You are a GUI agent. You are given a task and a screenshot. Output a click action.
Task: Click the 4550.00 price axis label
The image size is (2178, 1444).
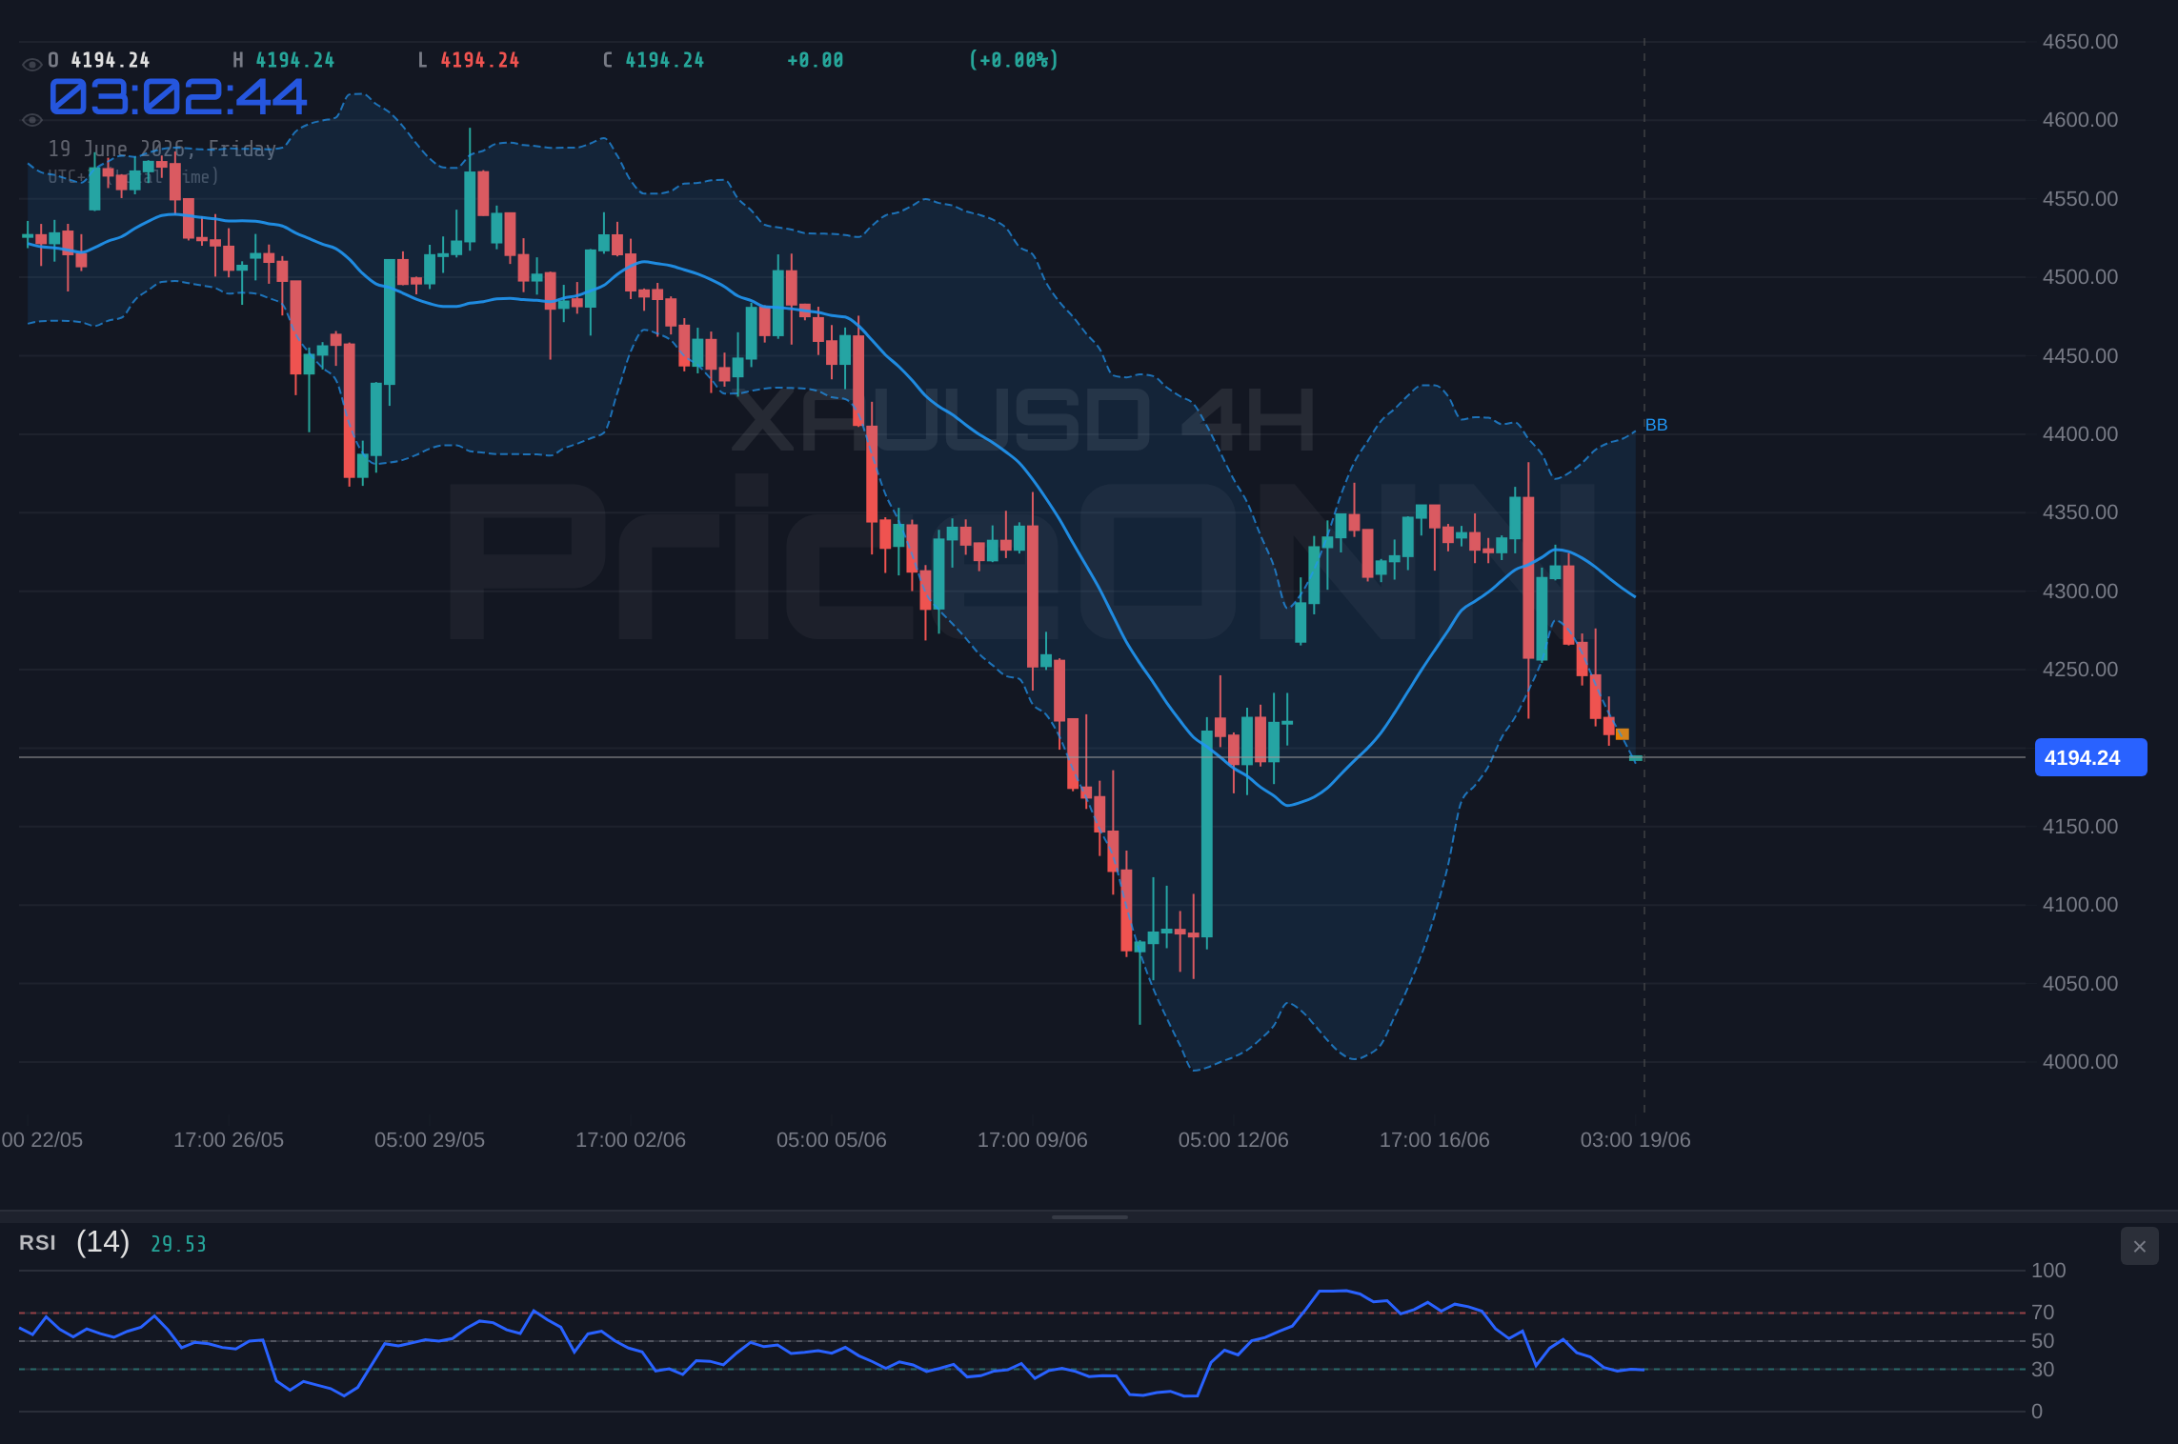click(2080, 199)
